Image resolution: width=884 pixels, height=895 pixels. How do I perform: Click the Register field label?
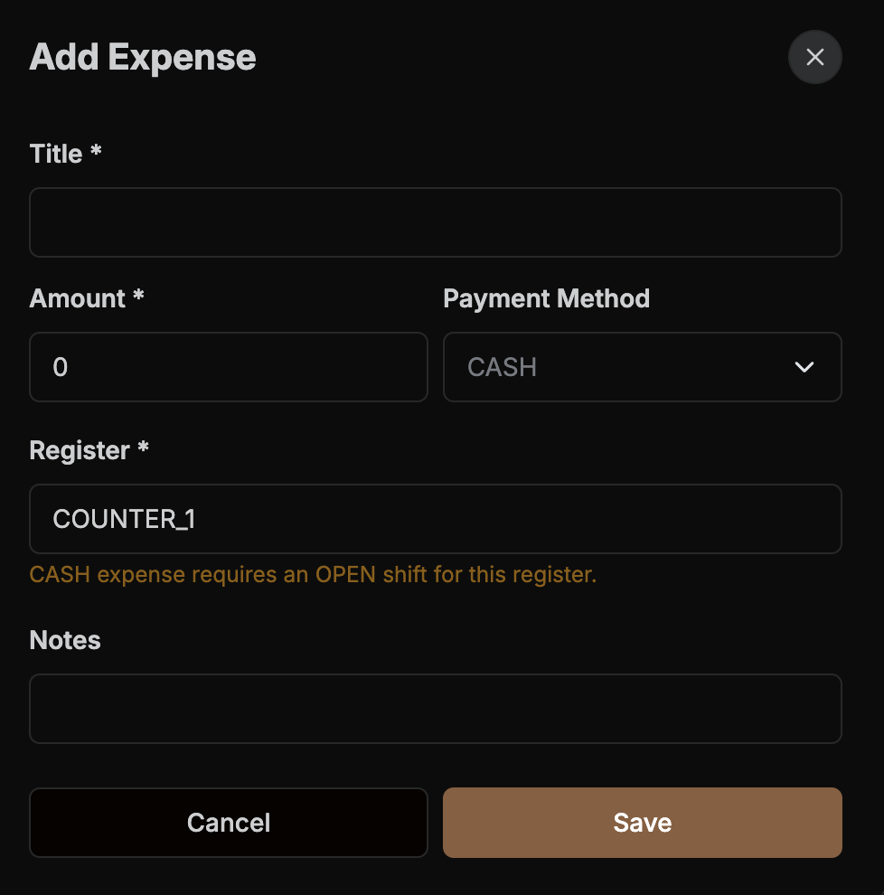[x=80, y=450]
